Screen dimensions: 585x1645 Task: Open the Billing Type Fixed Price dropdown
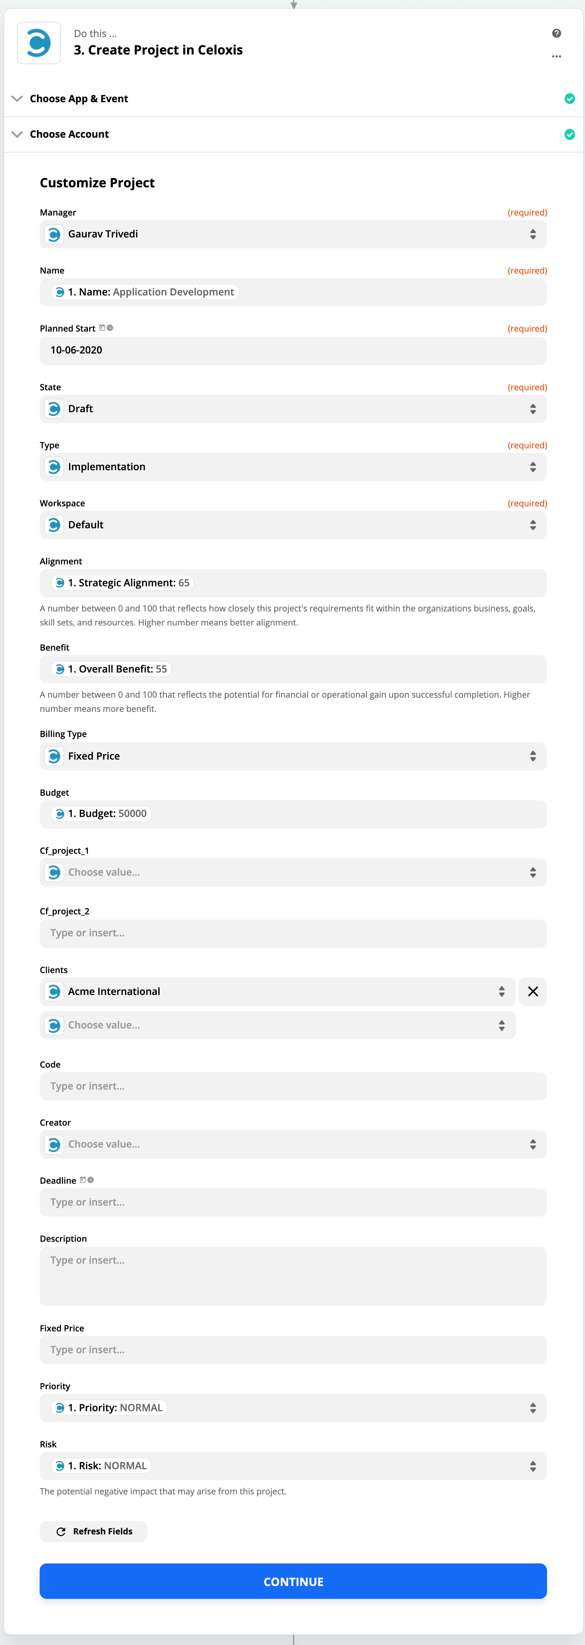(293, 756)
